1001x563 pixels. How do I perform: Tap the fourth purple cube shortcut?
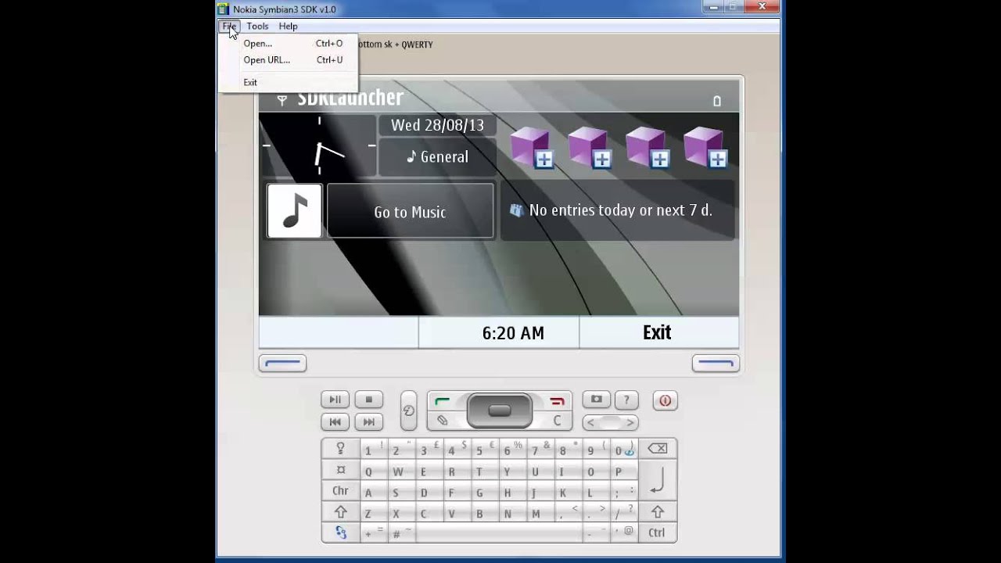[x=705, y=147]
